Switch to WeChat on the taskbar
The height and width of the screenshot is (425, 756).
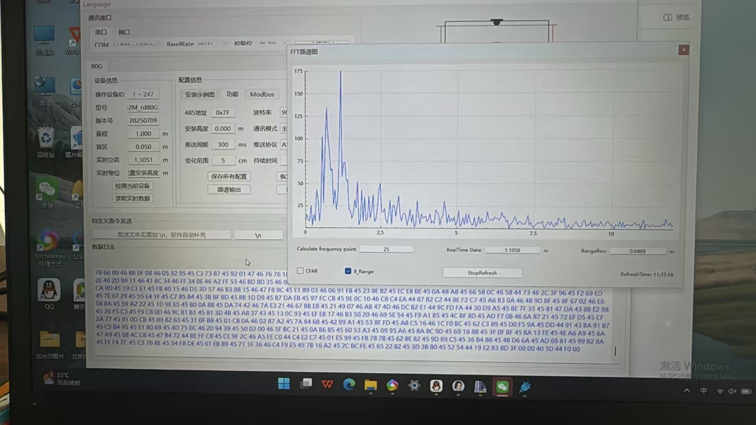[503, 387]
